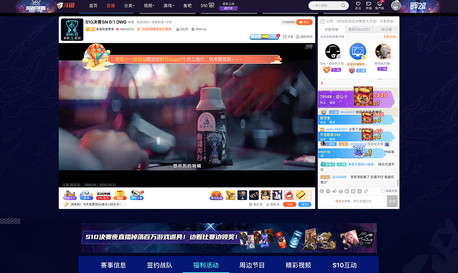458x273 pixels.
Task: Switch to the 贵宾(153.5万) tab
Action: (359, 29)
